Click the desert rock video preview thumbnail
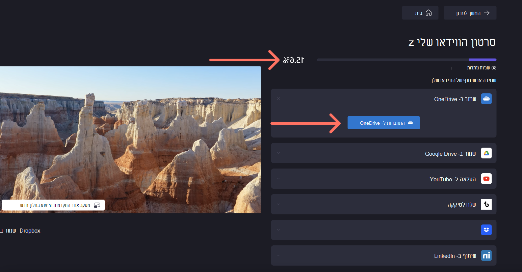This screenshot has height=272, width=522. pos(130,140)
